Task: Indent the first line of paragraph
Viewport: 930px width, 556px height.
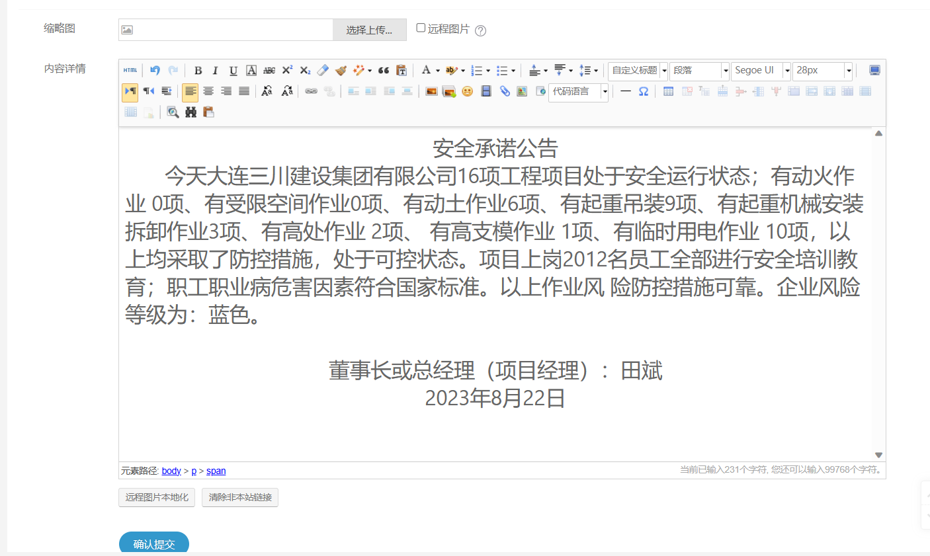Action: click(x=167, y=91)
